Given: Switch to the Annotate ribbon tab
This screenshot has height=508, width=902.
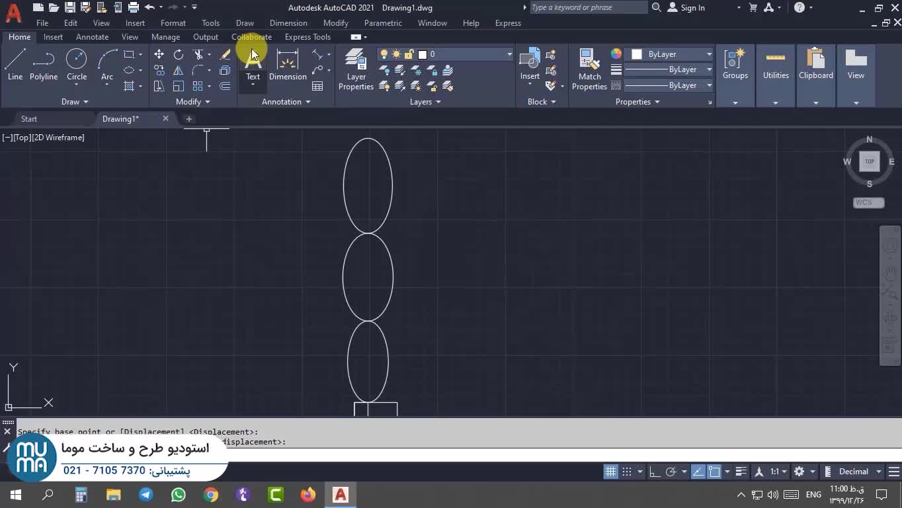Looking at the screenshot, I should [92, 37].
